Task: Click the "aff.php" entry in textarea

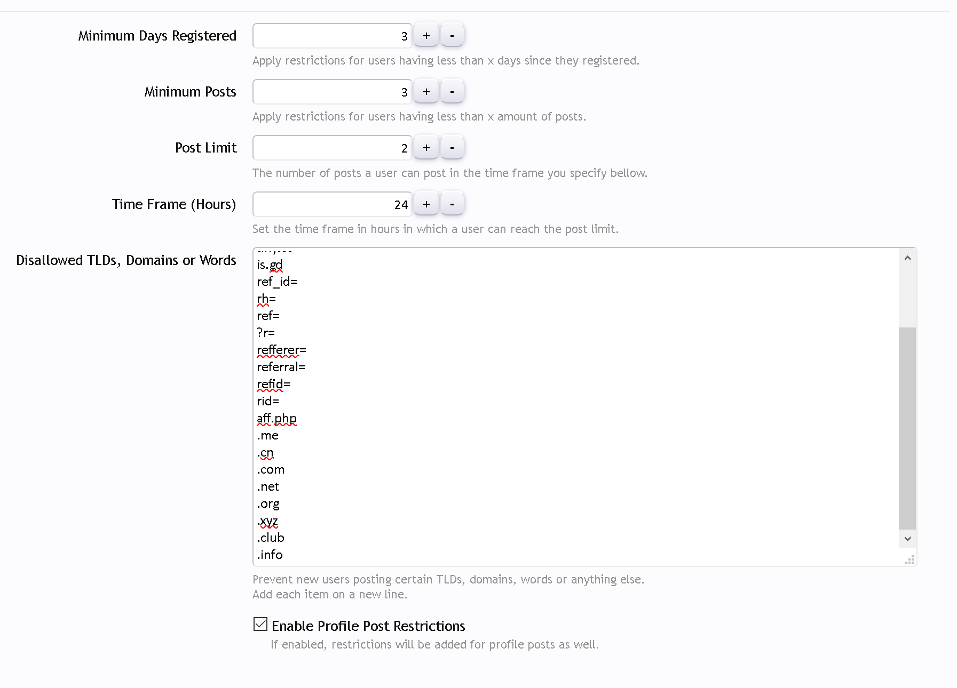Action: [277, 419]
